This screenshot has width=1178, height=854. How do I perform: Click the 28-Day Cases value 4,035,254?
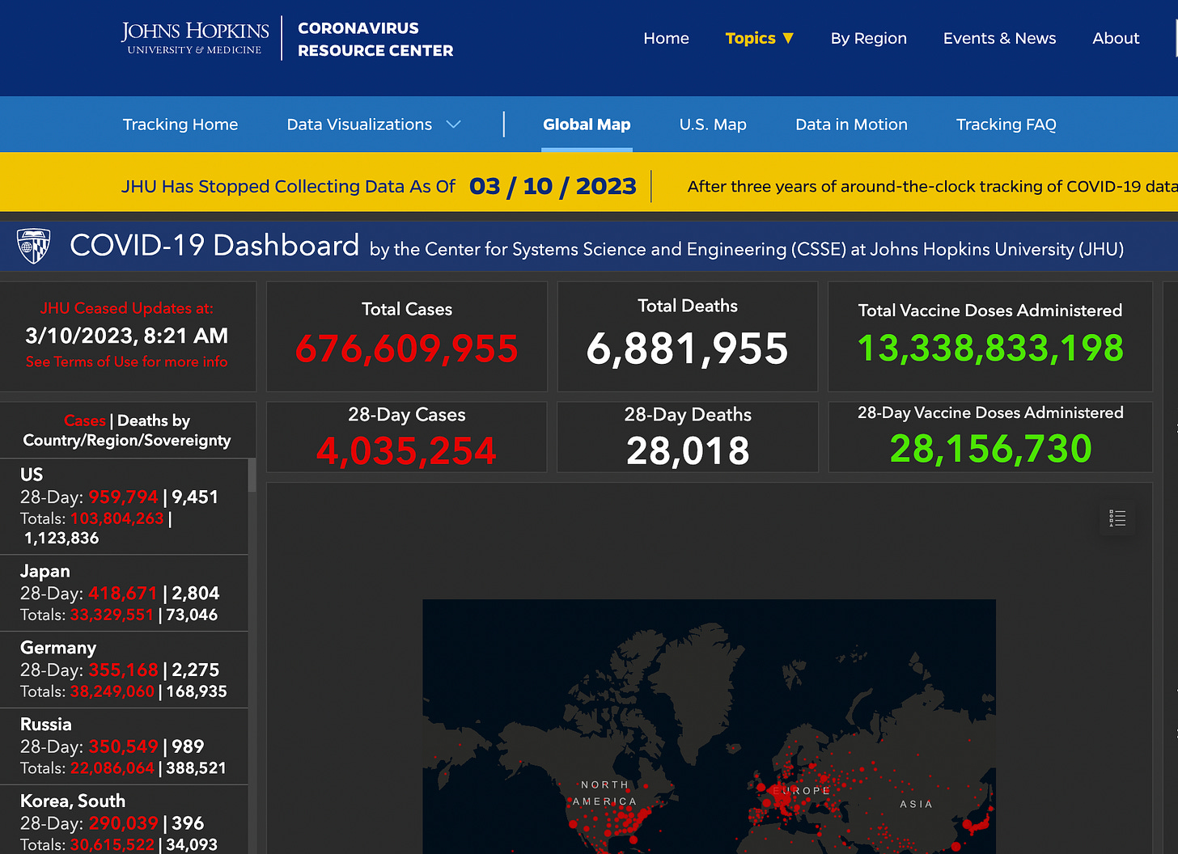tap(406, 450)
